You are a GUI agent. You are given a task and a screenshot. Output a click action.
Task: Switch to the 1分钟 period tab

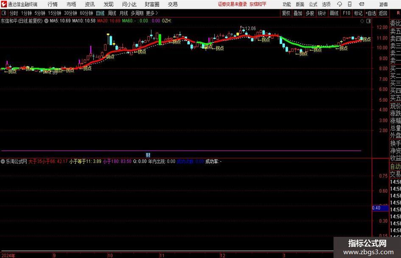26,13
